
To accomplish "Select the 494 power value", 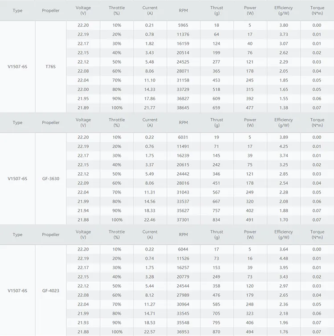I will (x=250, y=332).
